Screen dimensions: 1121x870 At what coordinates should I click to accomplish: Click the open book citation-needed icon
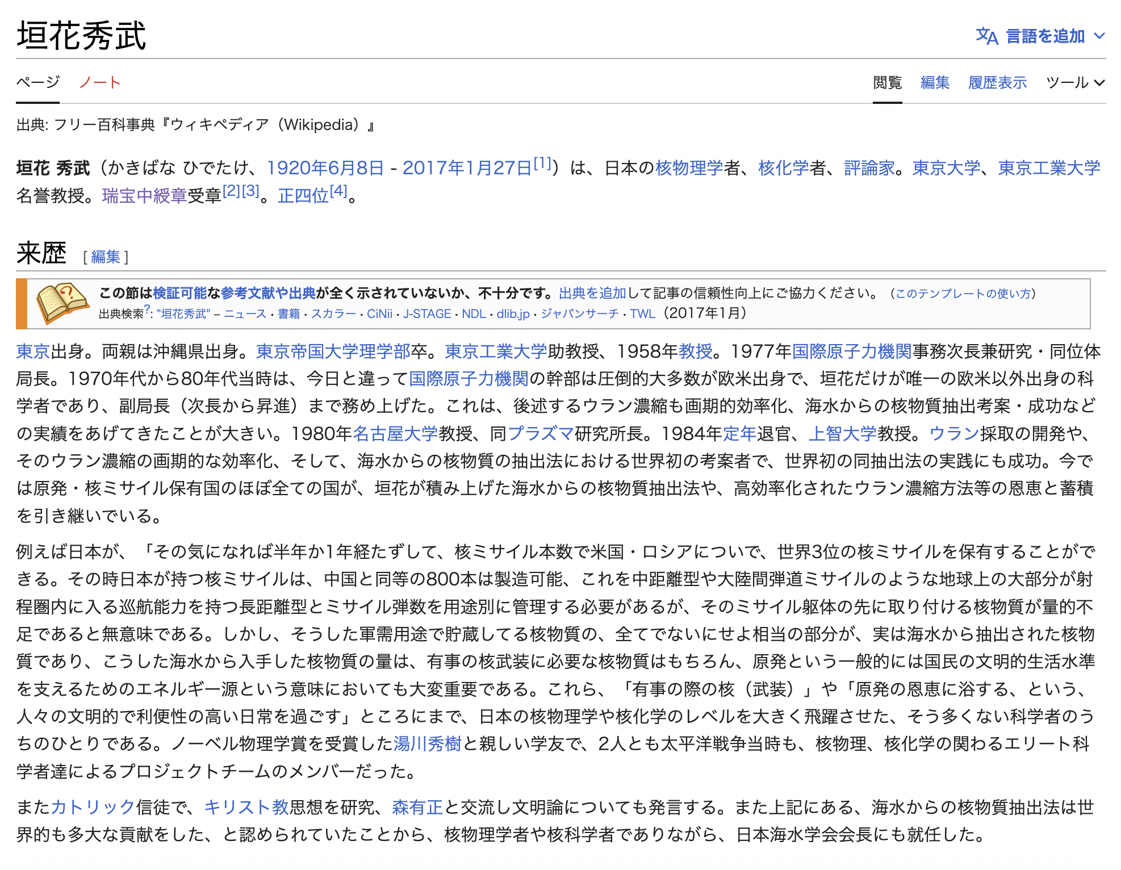click(x=62, y=303)
